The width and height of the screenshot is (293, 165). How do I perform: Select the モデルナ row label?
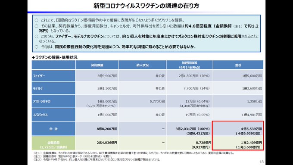(x=53, y=88)
